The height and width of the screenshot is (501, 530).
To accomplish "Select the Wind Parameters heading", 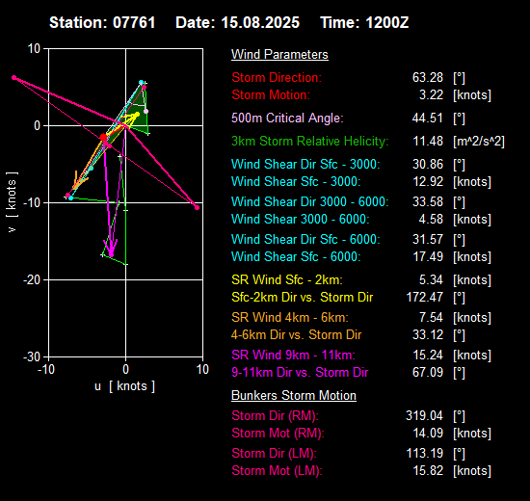I will coord(279,54).
